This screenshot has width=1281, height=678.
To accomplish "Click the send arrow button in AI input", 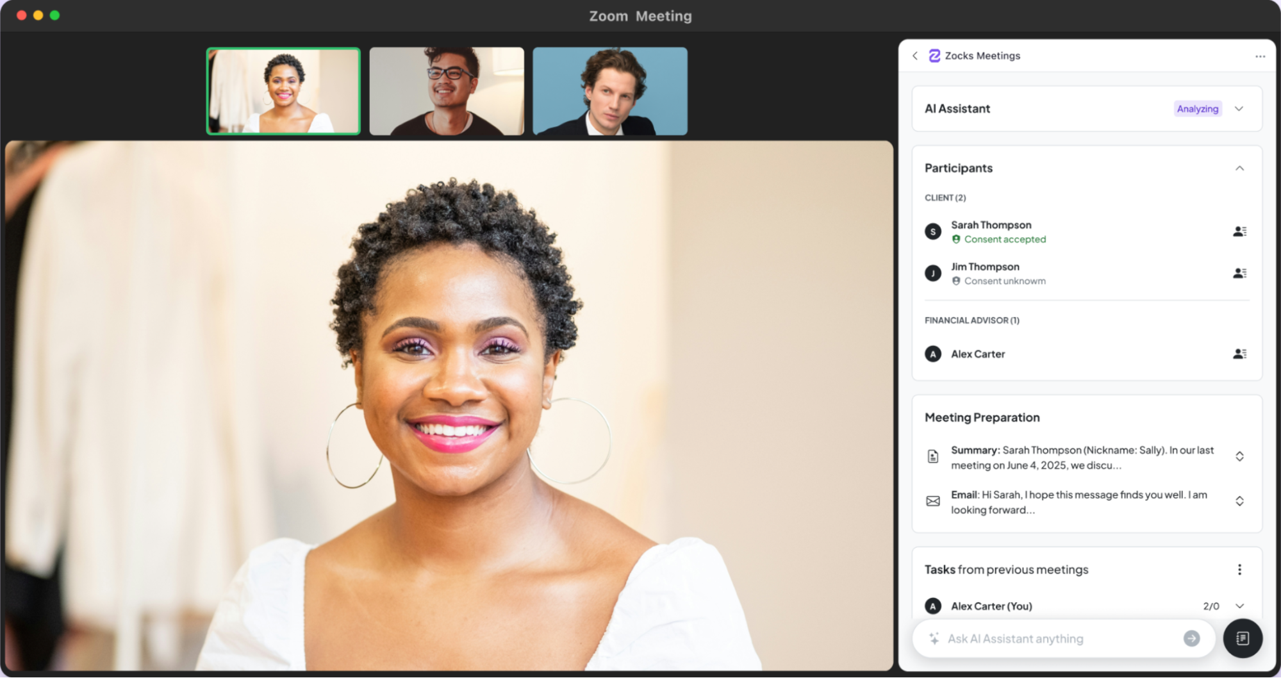I will 1191,638.
